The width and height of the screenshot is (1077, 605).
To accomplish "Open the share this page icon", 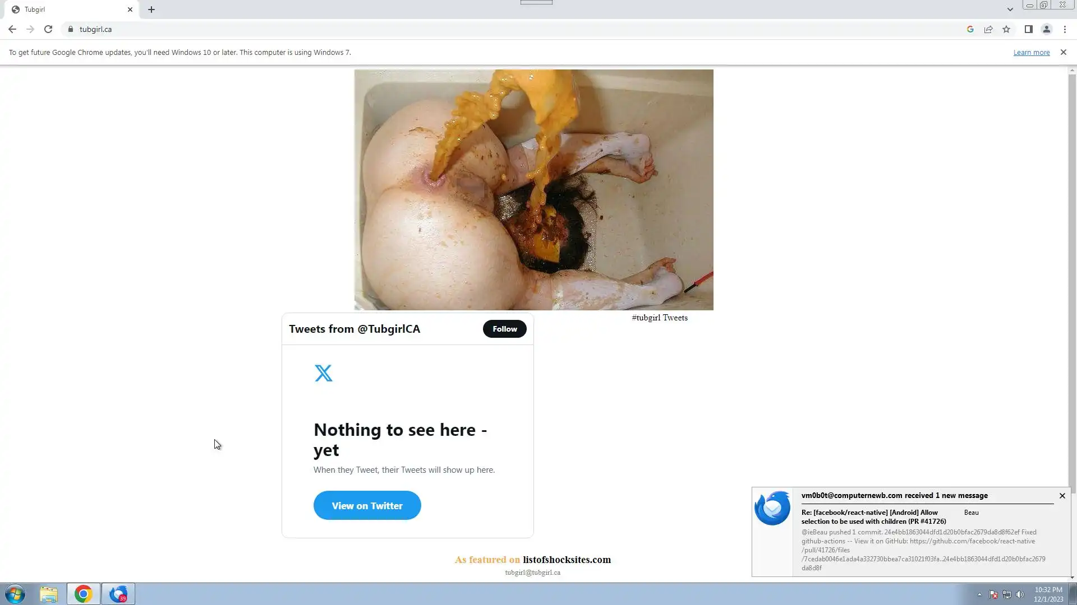I will (x=988, y=29).
